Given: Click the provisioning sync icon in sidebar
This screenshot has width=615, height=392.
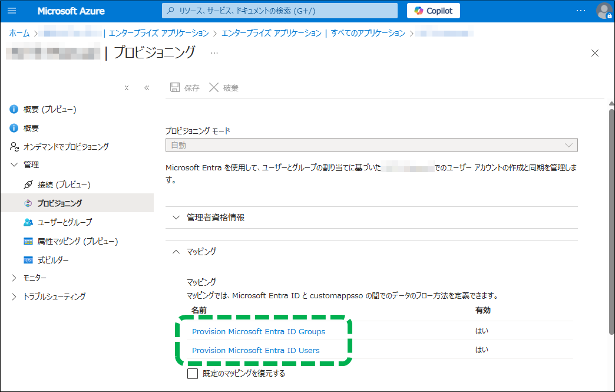Looking at the screenshot, I should click(x=28, y=203).
